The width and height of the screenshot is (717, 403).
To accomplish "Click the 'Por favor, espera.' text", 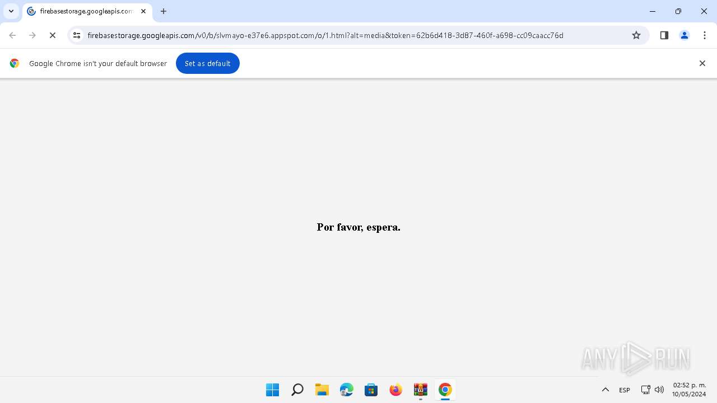I will tap(358, 227).
